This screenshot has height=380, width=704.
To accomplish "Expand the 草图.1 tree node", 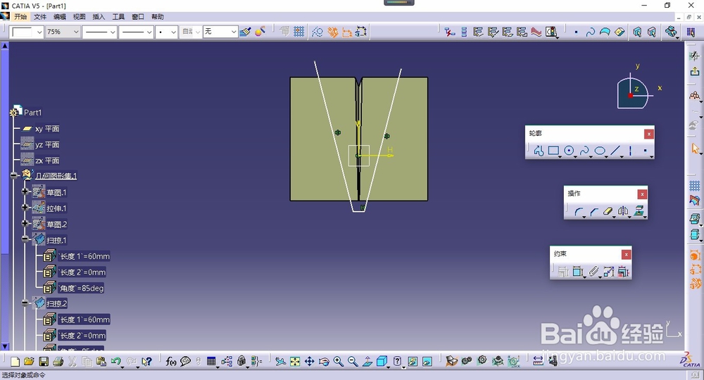I will pos(25,191).
